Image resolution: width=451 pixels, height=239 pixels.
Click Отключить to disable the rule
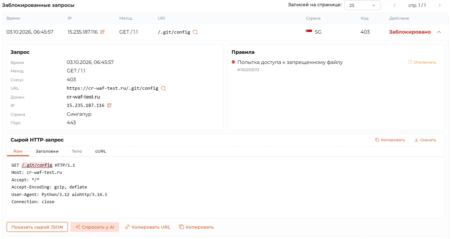[x=422, y=62]
